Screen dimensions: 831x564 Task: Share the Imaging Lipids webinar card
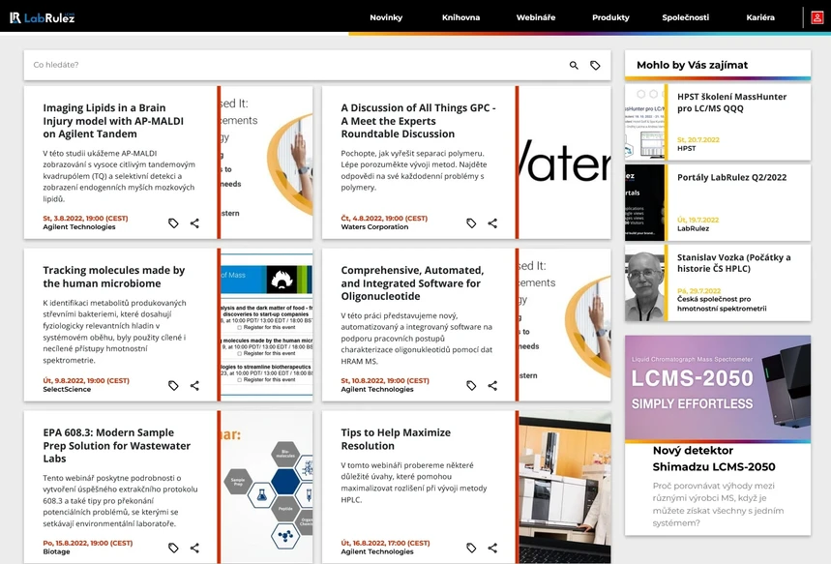(194, 223)
